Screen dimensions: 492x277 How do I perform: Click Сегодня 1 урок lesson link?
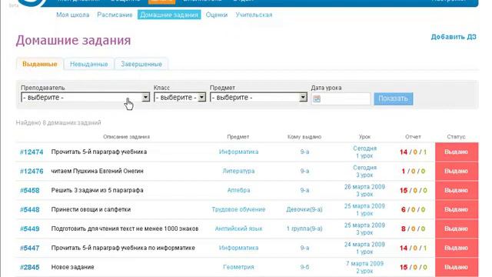[x=364, y=152]
